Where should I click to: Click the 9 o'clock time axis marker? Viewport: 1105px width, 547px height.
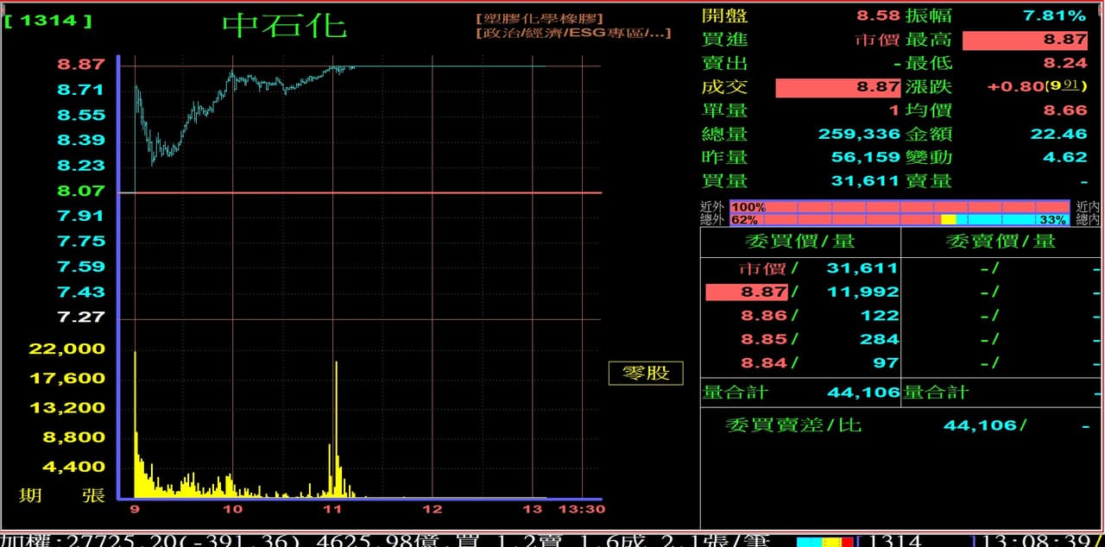point(135,509)
